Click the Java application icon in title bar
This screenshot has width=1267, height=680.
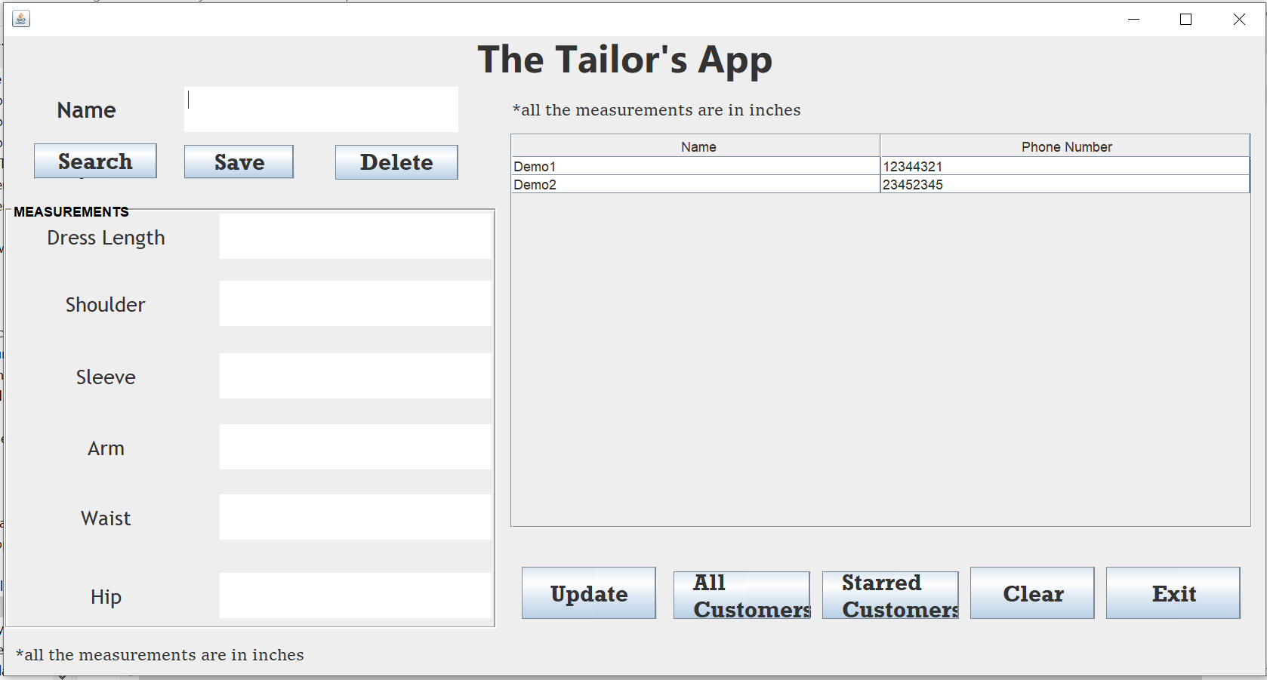(x=20, y=19)
